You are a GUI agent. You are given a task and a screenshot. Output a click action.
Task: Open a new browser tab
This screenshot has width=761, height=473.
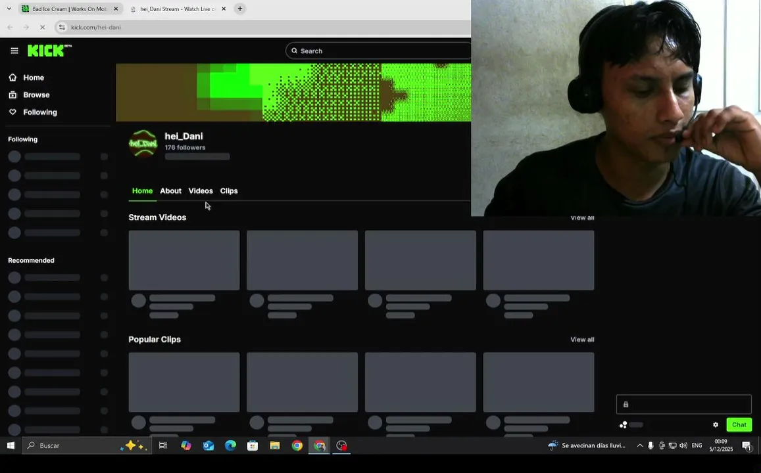(240, 9)
